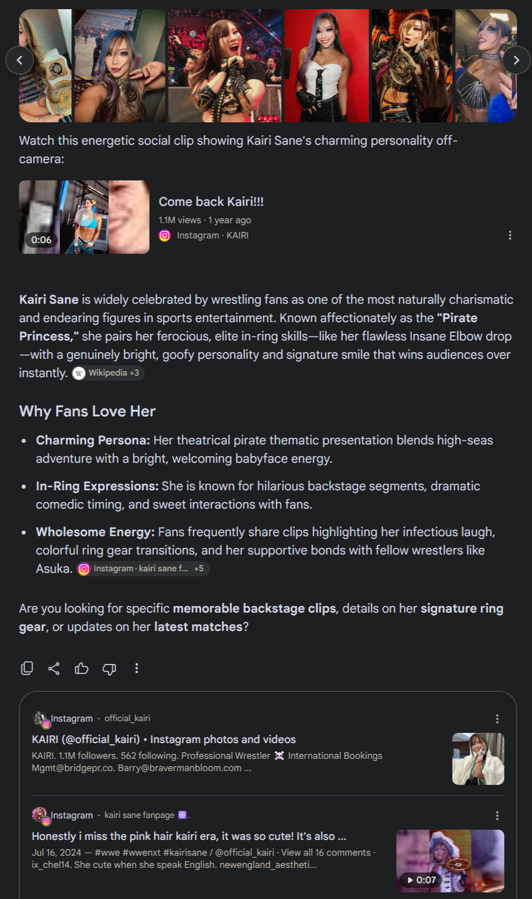The width and height of the screenshot is (532, 899).
Task: Open the pink hair kairi era post link
Action: 189,836
